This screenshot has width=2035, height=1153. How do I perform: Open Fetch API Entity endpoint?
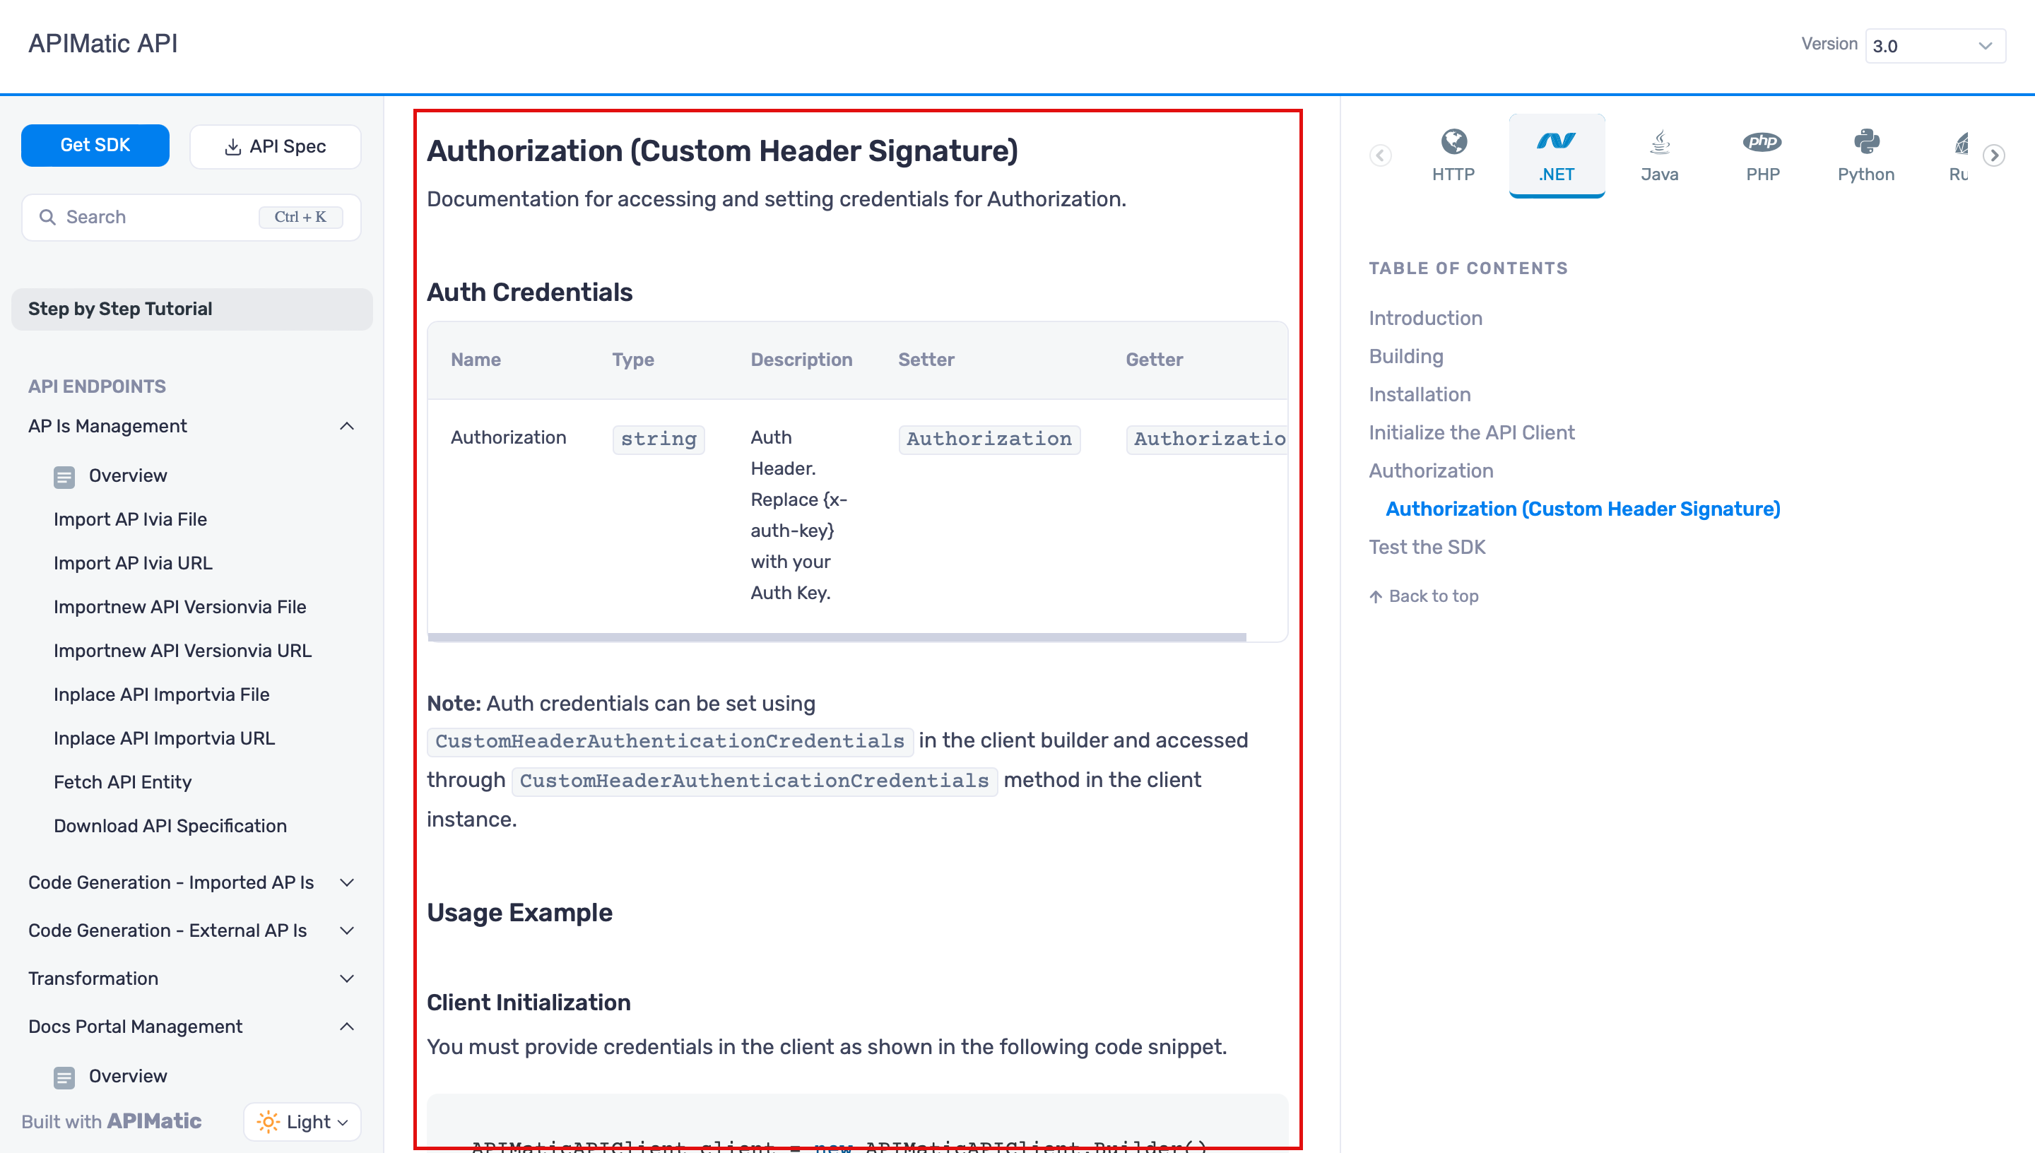[x=123, y=782]
